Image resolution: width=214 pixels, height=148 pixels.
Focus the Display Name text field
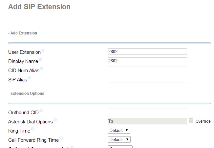[147, 61]
